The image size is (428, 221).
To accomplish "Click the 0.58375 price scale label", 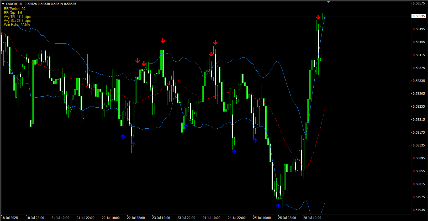I will coord(419,68).
